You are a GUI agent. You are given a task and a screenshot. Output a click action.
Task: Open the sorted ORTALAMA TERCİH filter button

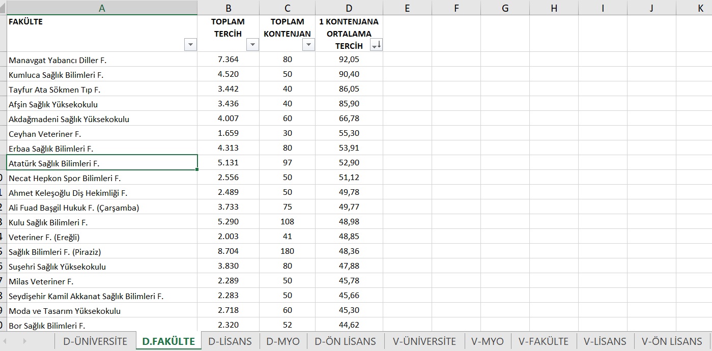coord(376,46)
